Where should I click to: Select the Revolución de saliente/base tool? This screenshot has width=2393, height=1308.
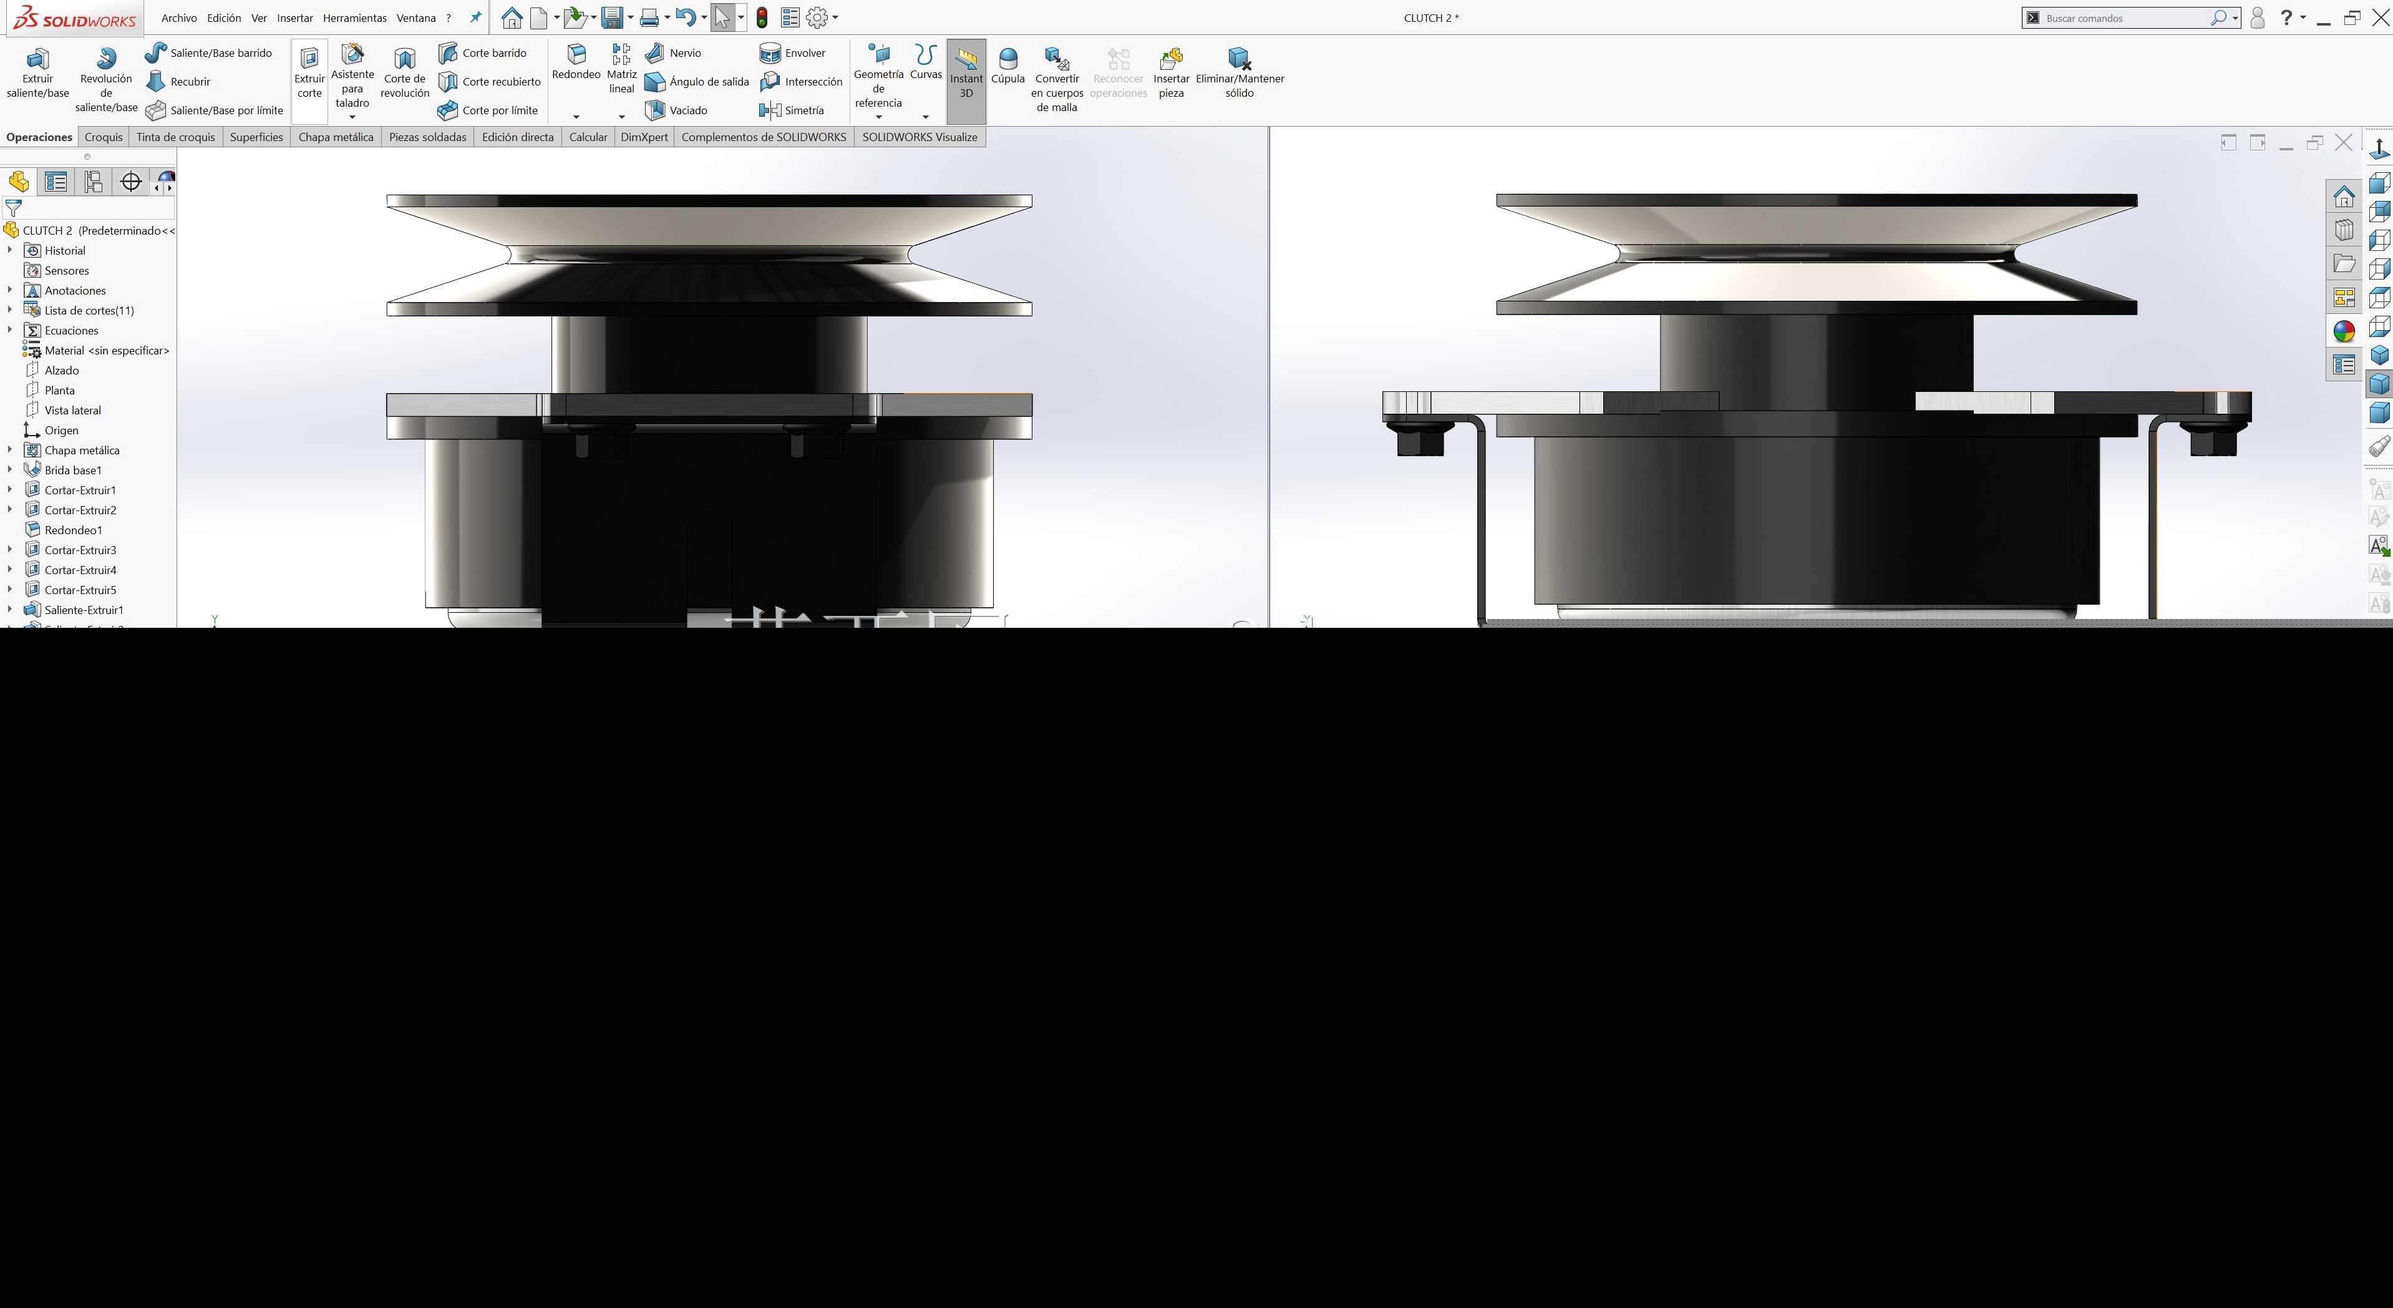[x=106, y=80]
